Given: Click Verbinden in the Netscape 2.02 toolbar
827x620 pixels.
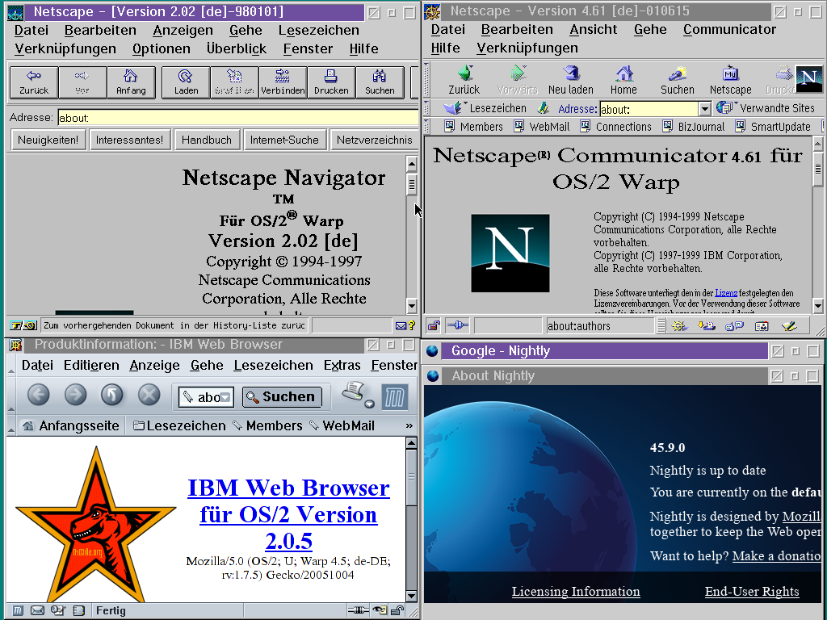Looking at the screenshot, I should 283,82.
